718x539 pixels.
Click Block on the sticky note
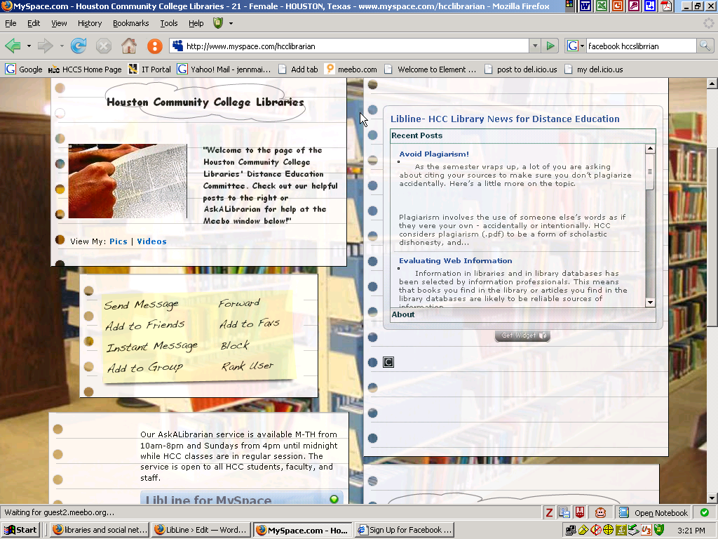(235, 345)
